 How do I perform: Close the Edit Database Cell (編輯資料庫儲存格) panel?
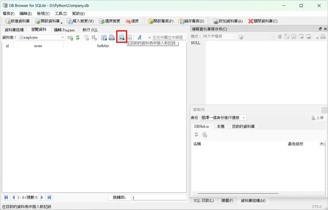(325, 29)
